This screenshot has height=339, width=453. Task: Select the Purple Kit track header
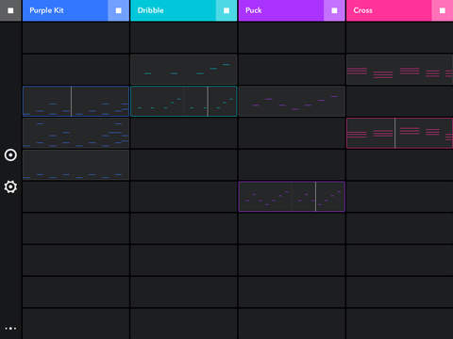[65, 10]
